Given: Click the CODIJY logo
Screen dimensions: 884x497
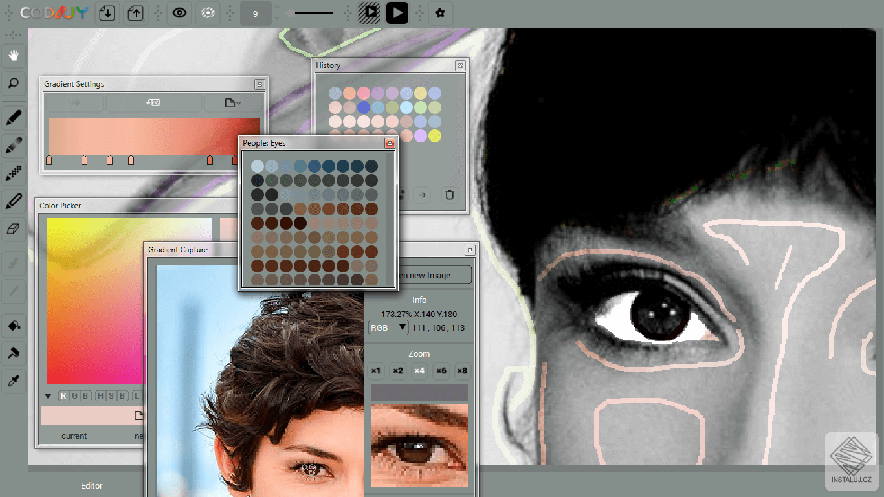Looking at the screenshot, I should click(54, 13).
